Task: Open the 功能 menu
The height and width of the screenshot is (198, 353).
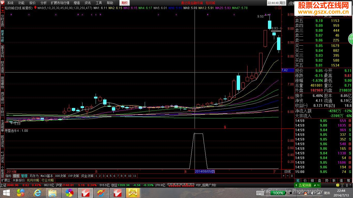Action: [21, 3]
